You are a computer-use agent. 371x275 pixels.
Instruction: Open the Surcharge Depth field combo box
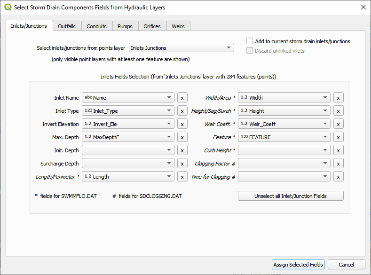(128, 164)
